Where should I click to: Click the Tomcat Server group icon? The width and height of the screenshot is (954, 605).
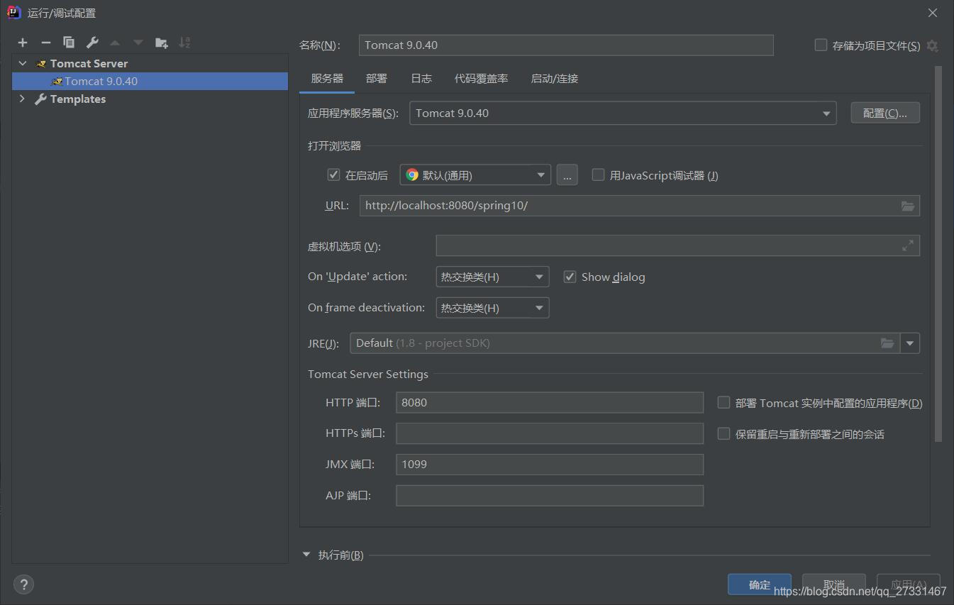coord(42,64)
